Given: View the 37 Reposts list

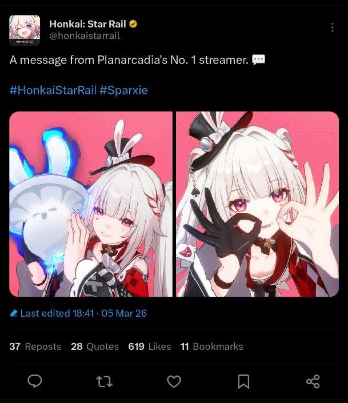Looking at the screenshot, I should coord(35,346).
